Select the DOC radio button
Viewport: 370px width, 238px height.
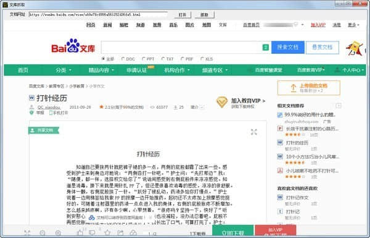[x=123, y=59]
